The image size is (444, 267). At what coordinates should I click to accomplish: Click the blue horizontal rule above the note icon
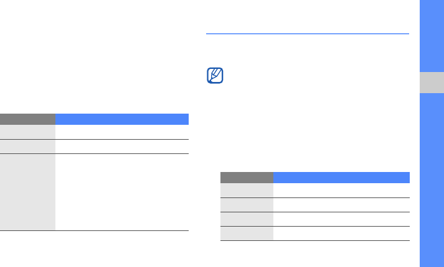tap(307, 34)
